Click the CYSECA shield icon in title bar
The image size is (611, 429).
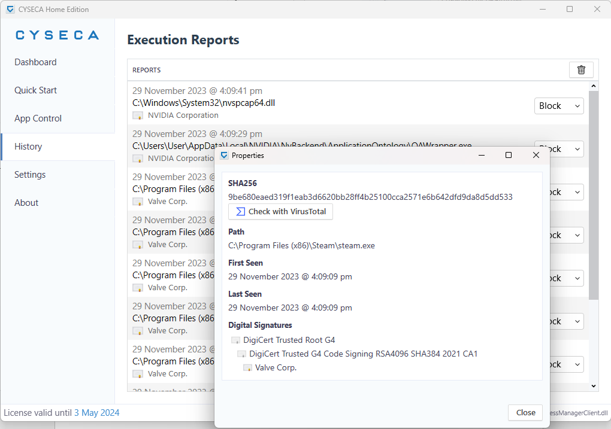tap(10, 10)
